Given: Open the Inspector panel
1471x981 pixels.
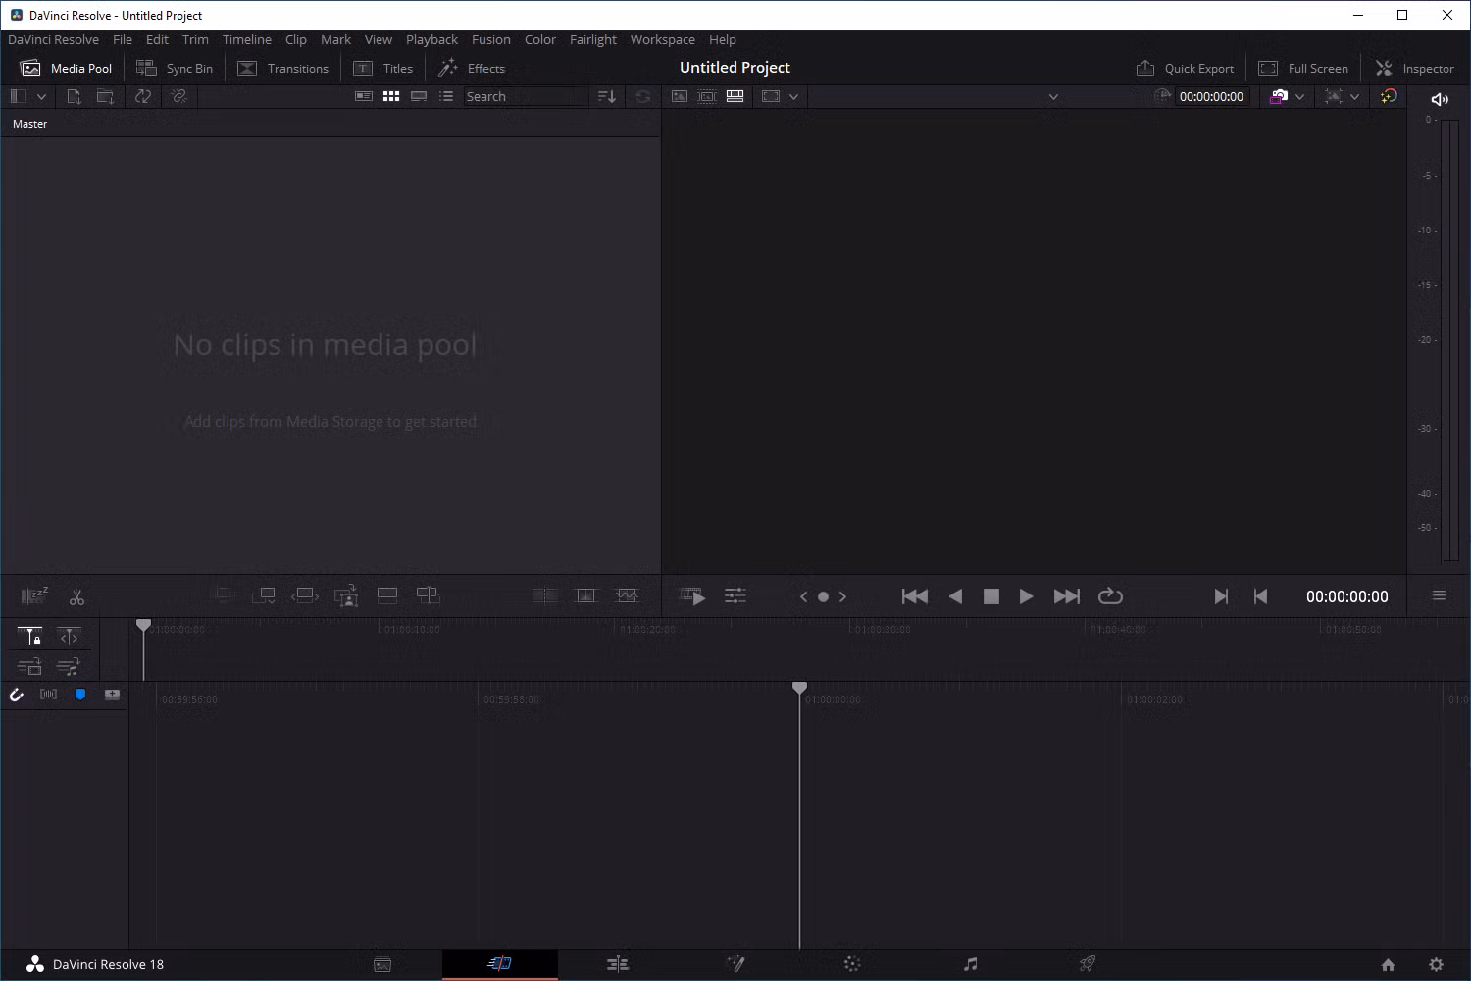Looking at the screenshot, I should tap(1414, 68).
